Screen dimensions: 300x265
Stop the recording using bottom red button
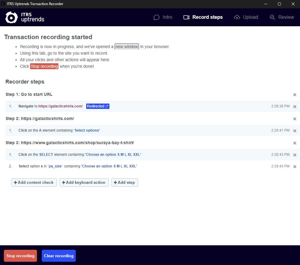(21, 256)
